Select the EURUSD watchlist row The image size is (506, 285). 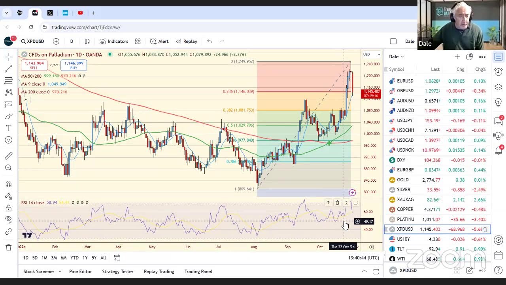click(x=437, y=81)
